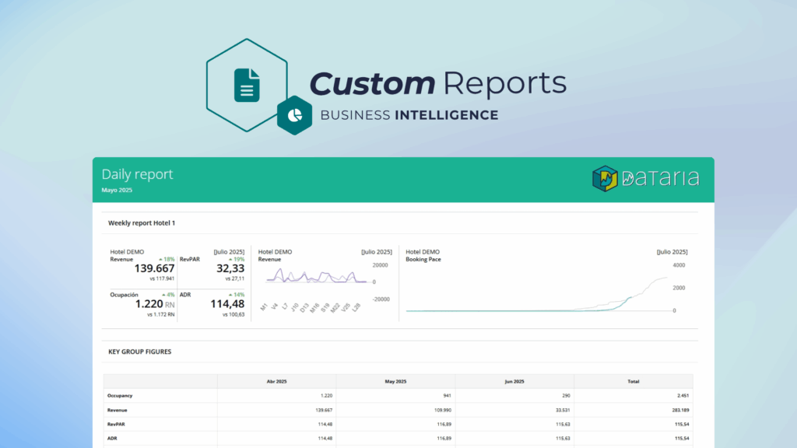Click the 14% ADR increase indicator
This screenshot has width=797, height=448.
click(237, 295)
